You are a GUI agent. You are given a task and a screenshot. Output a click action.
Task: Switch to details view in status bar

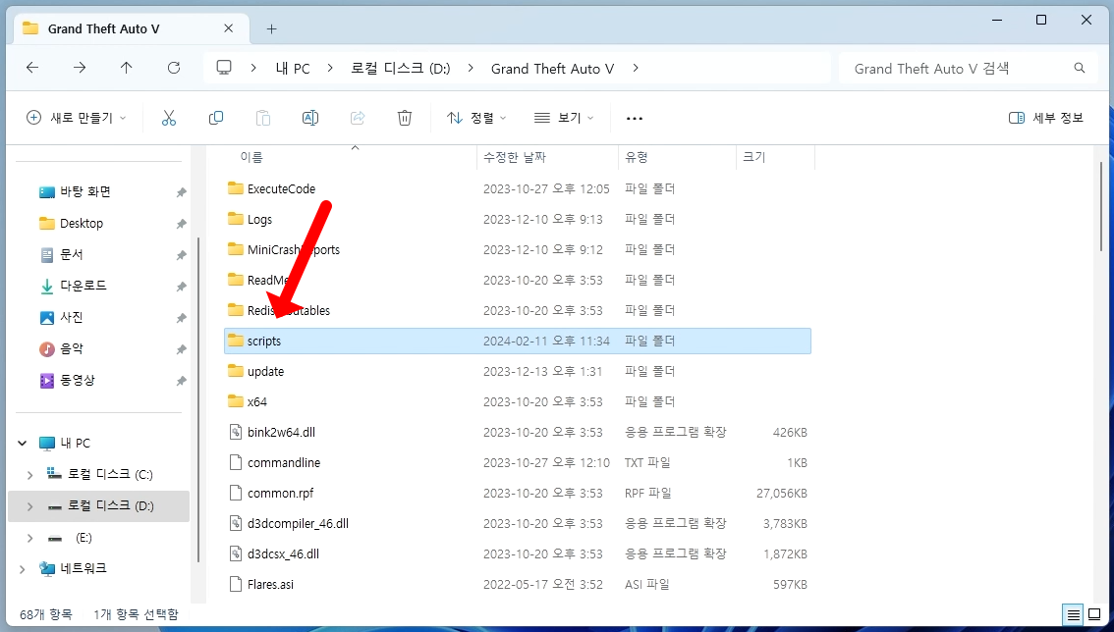(1075, 614)
